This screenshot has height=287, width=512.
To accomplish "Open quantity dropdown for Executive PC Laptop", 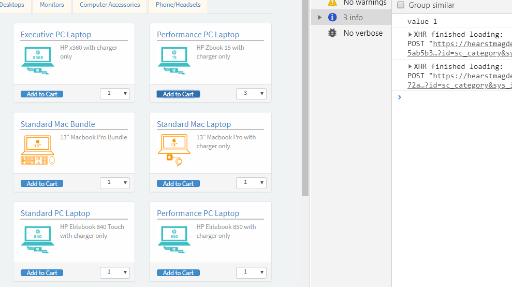I will click(x=115, y=93).
